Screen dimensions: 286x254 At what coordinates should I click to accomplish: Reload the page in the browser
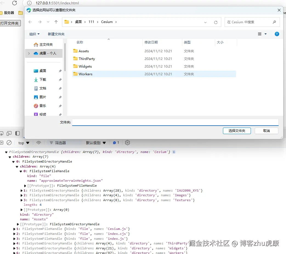[x=15, y=3]
